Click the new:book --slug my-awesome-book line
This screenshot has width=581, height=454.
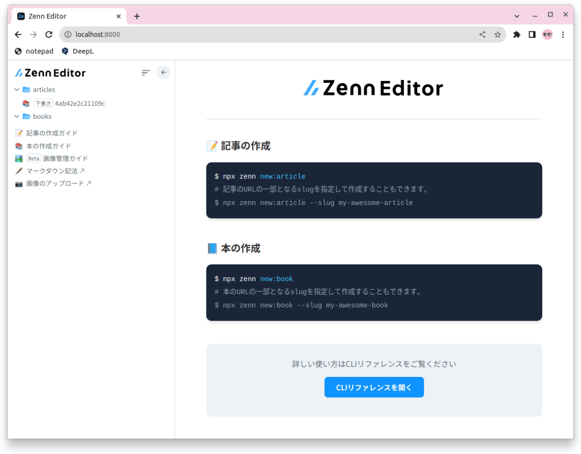[301, 305]
